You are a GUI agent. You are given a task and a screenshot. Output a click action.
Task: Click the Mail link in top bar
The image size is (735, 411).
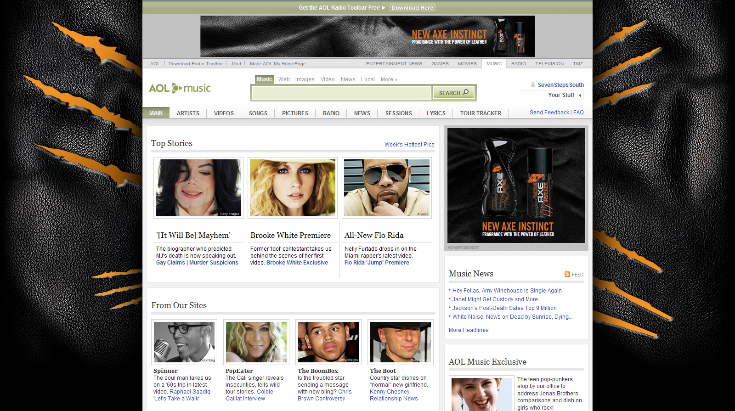pos(236,64)
